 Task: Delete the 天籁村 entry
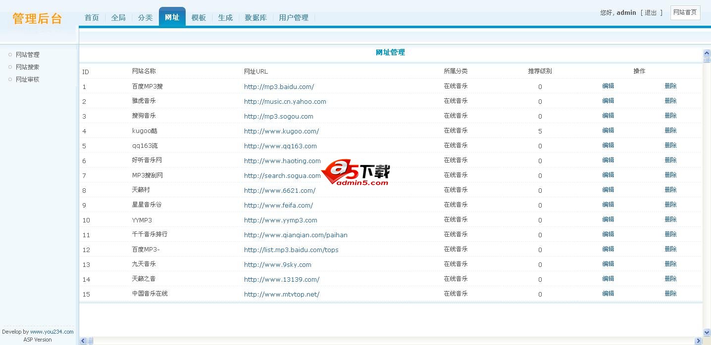670,190
